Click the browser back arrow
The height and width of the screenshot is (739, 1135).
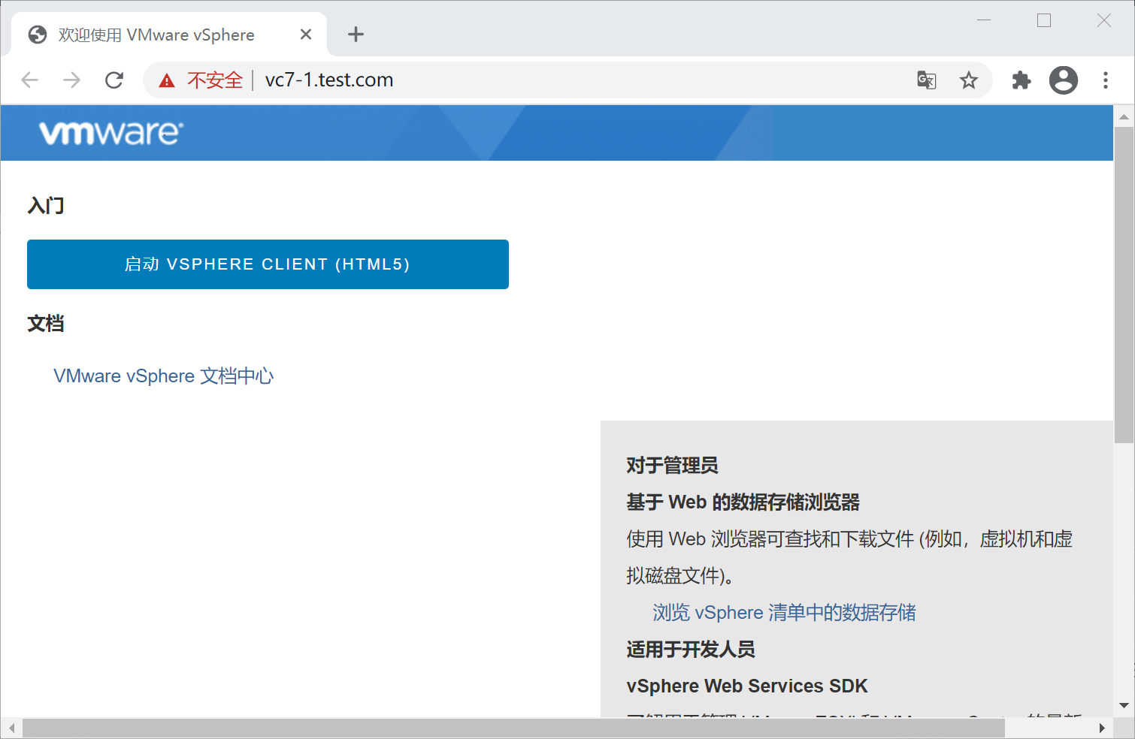point(29,80)
